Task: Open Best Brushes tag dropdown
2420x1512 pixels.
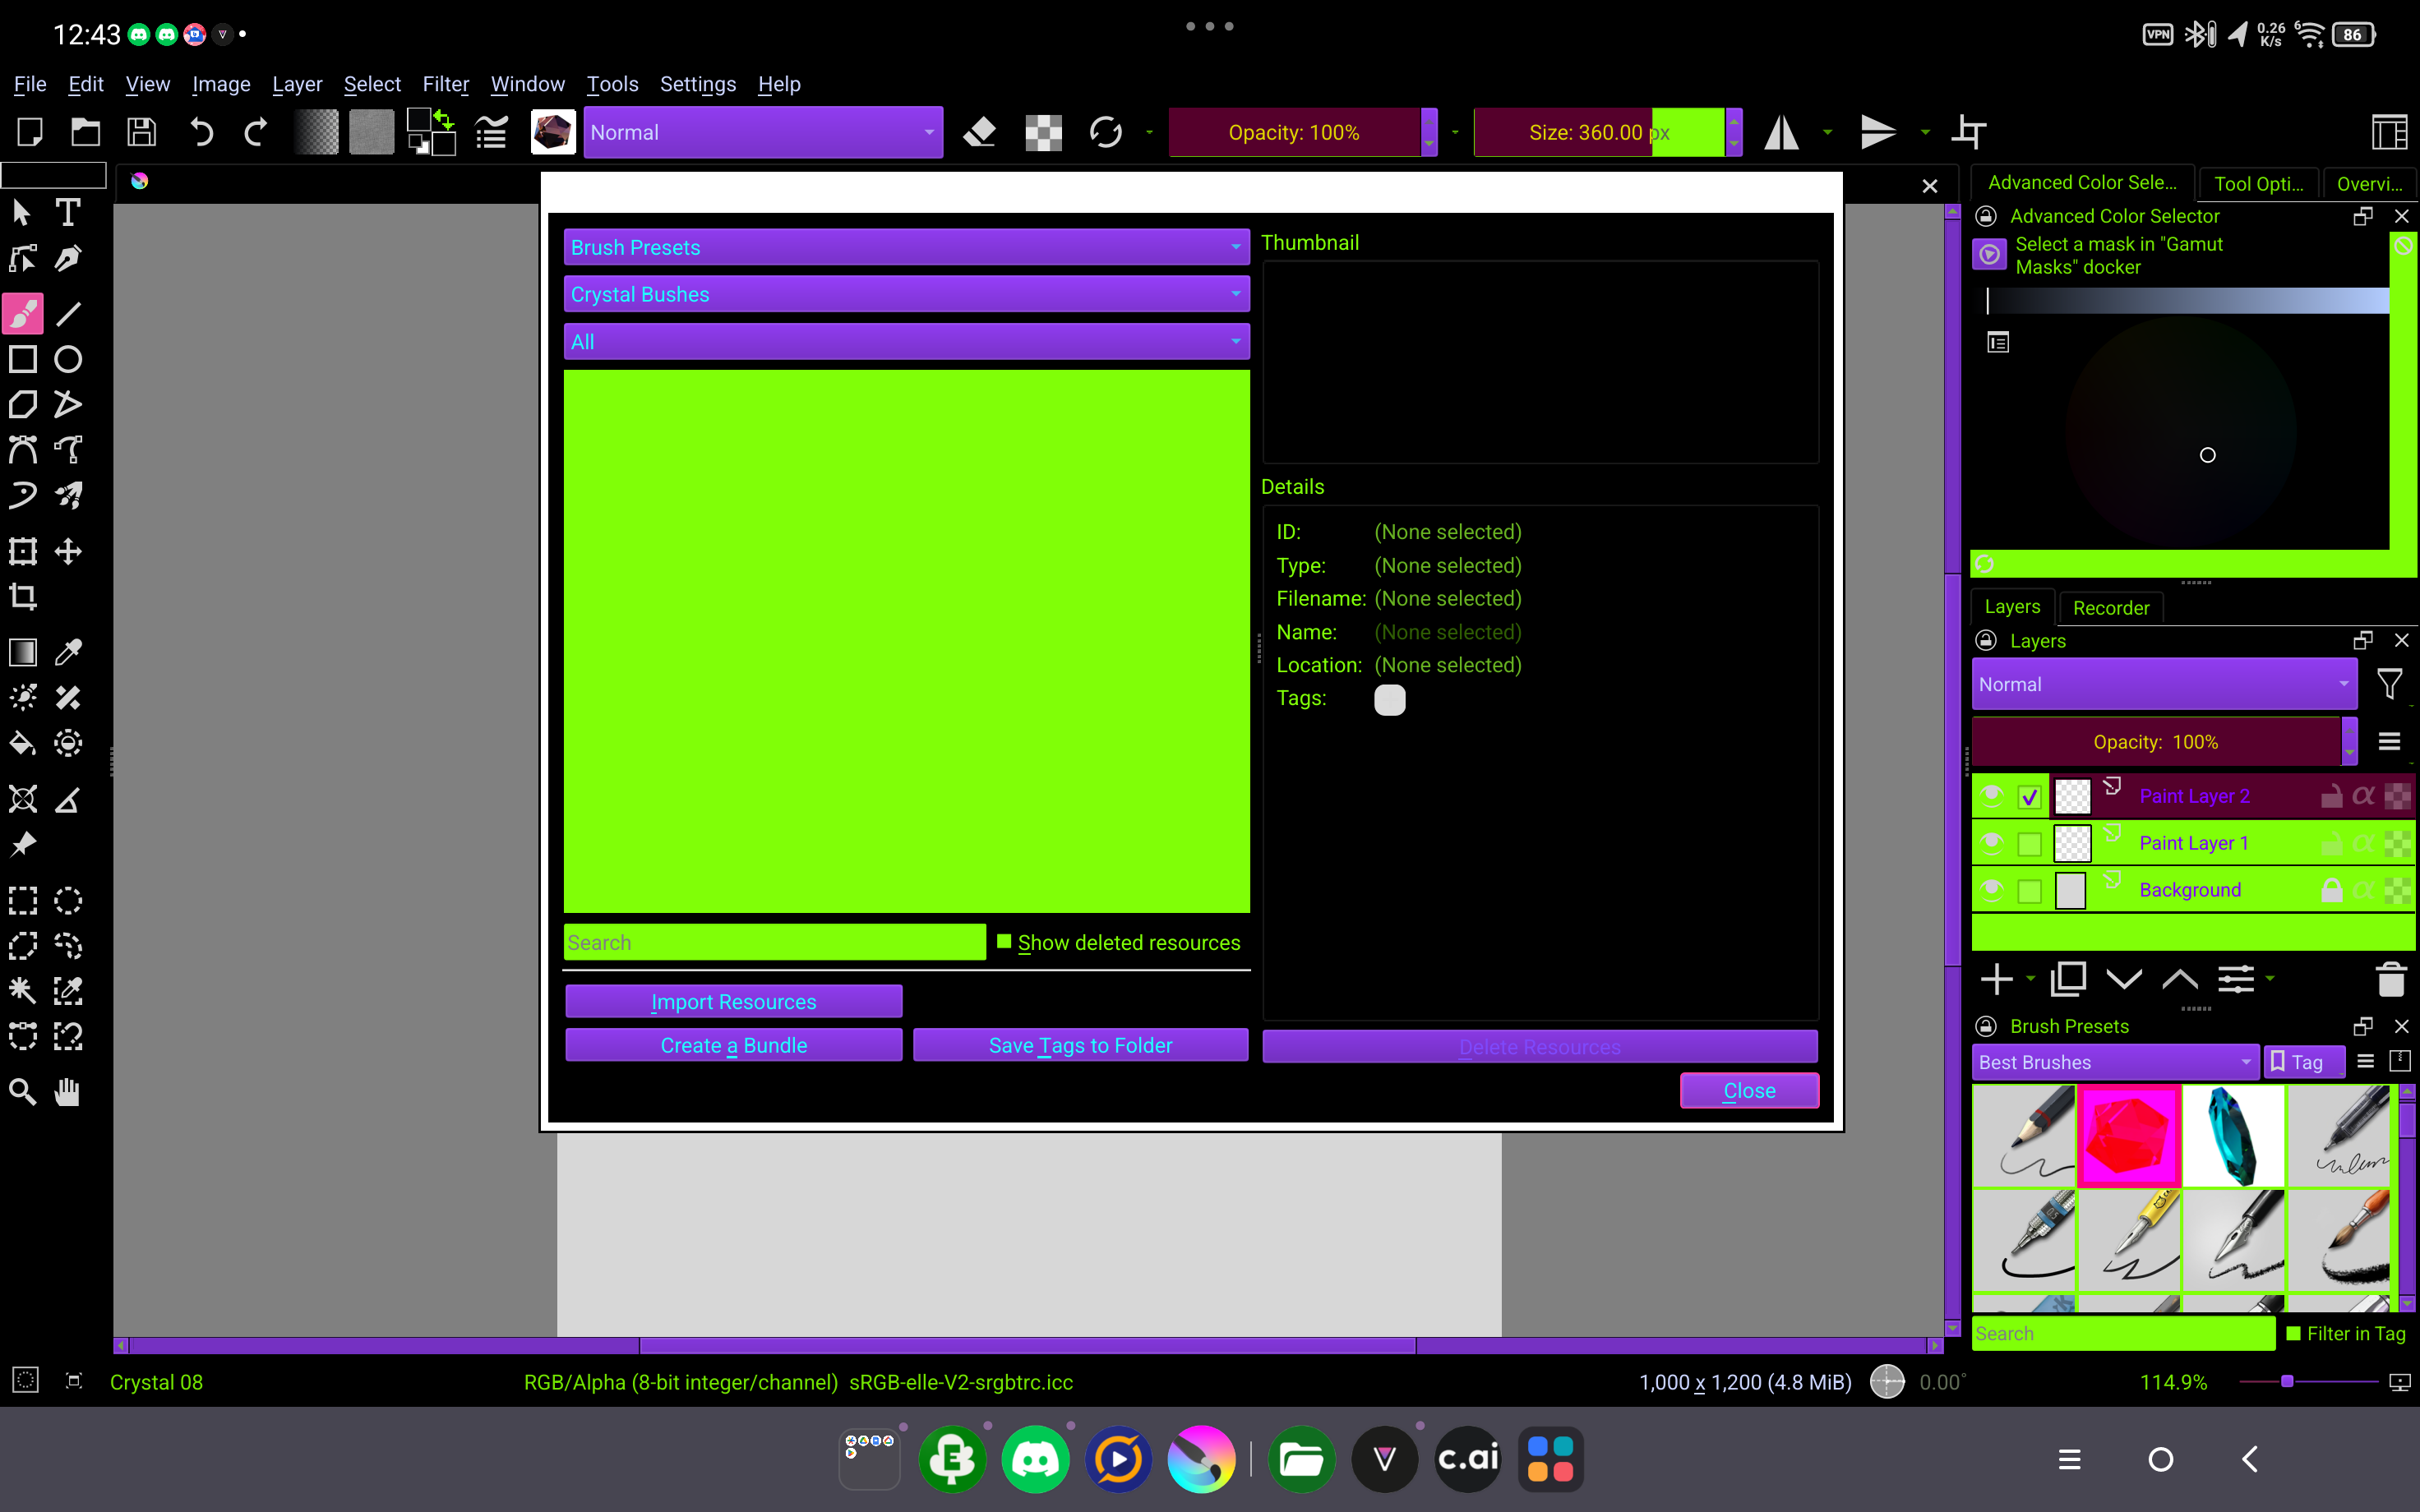Action: click(x=2115, y=1062)
